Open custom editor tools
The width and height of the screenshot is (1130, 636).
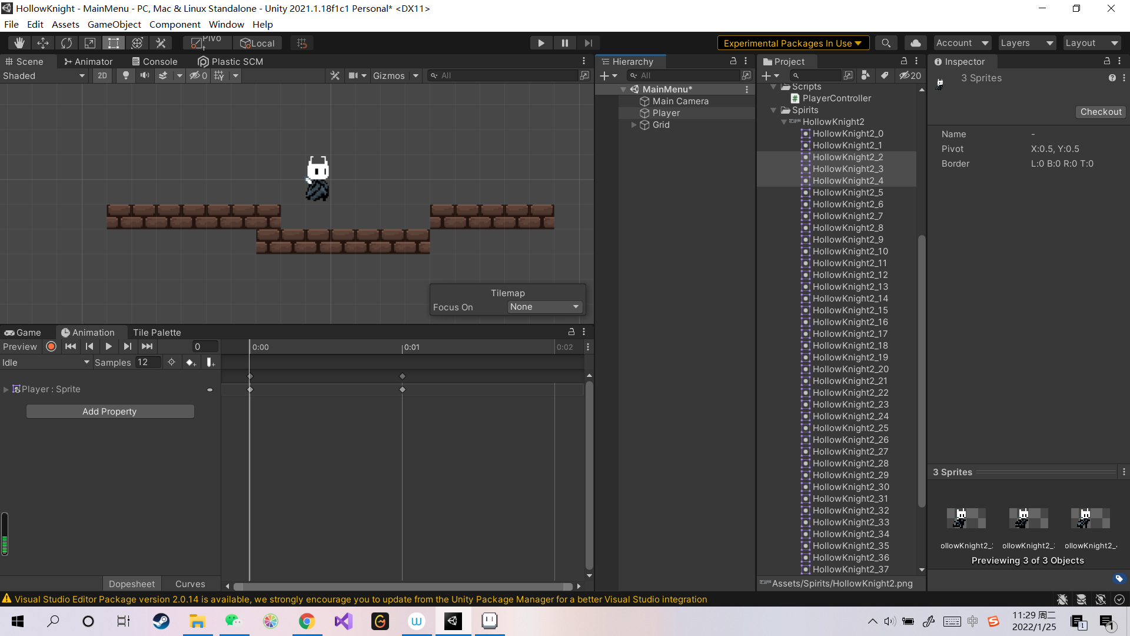(161, 43)
